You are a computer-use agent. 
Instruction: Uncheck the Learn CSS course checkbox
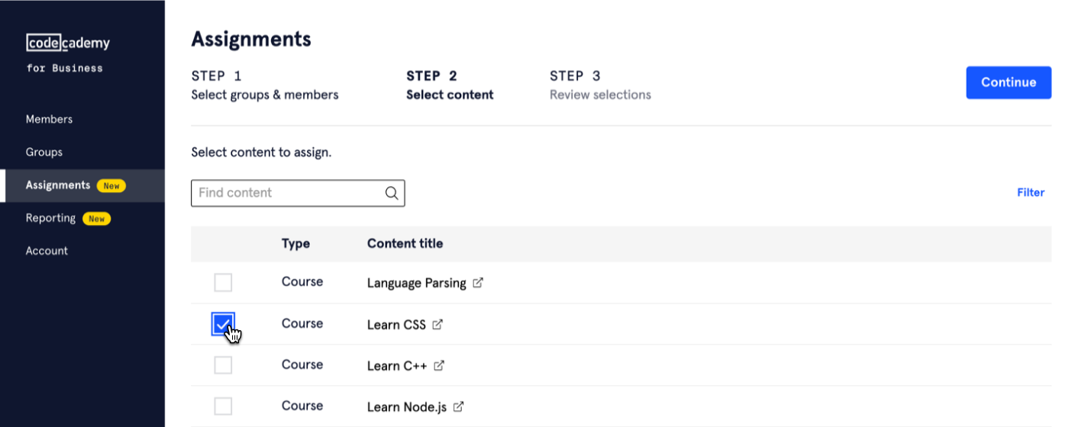tap(223, 324)
